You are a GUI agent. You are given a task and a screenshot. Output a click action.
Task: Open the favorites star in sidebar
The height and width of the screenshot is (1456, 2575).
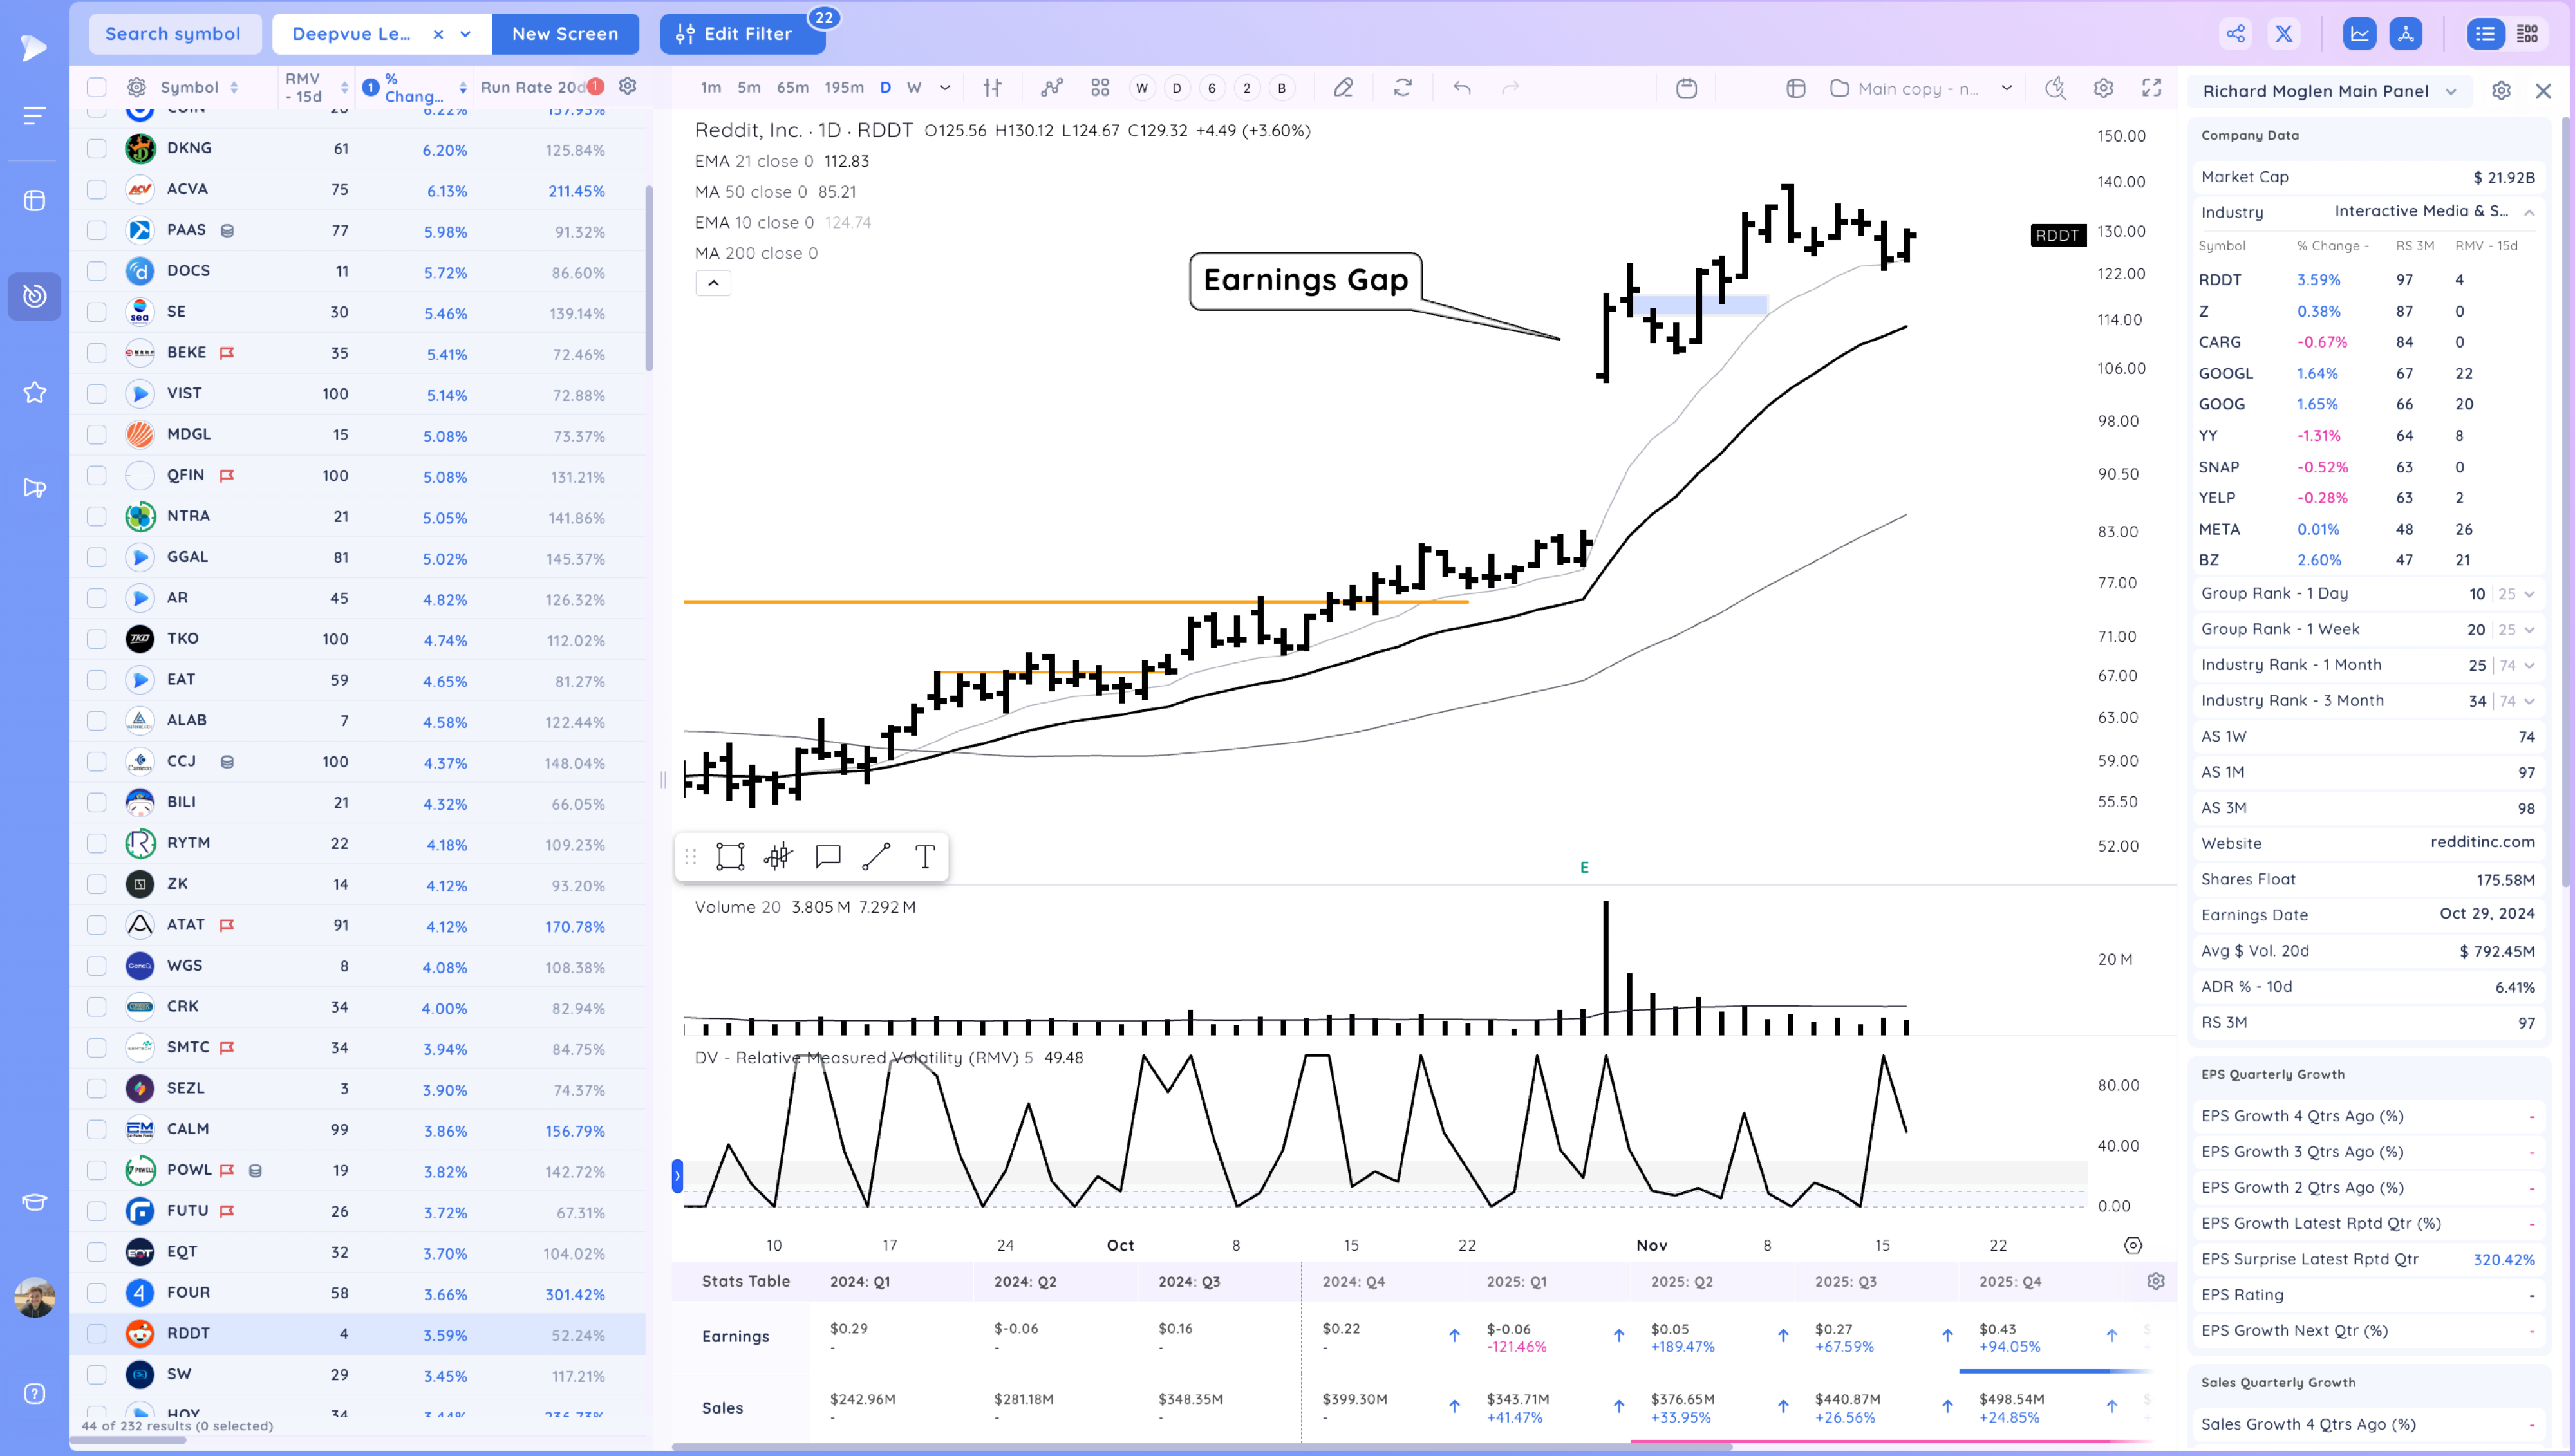34,392
